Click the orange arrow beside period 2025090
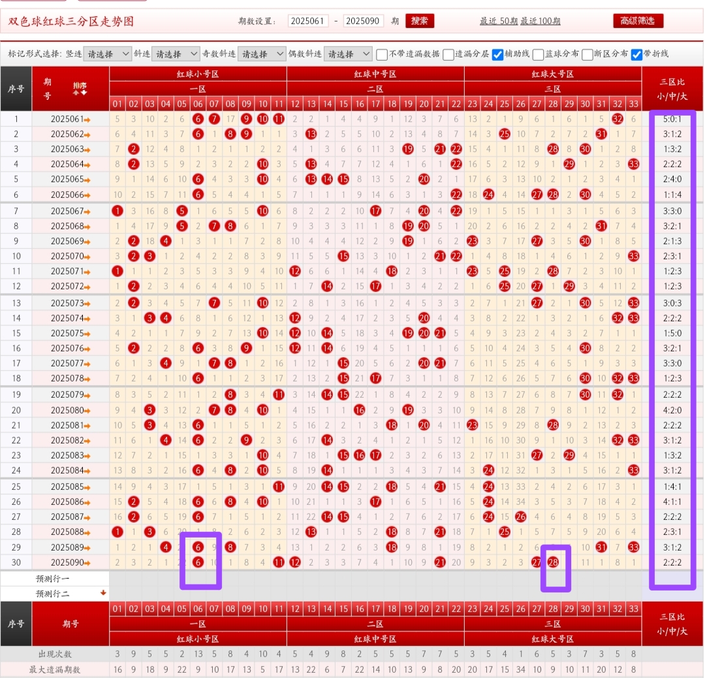The width and height of the screenshot is (705, 678). (87, 563)
